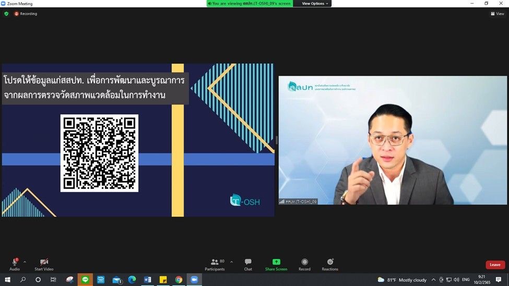Click the Record button

click(x=304, y=264)
